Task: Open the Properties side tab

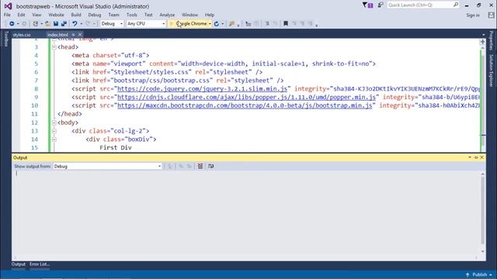Action: 492,40
